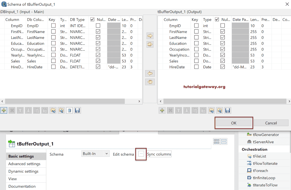Reset DB types with the database icon
This screenshot has height=190, width=291.
[69, 110]
